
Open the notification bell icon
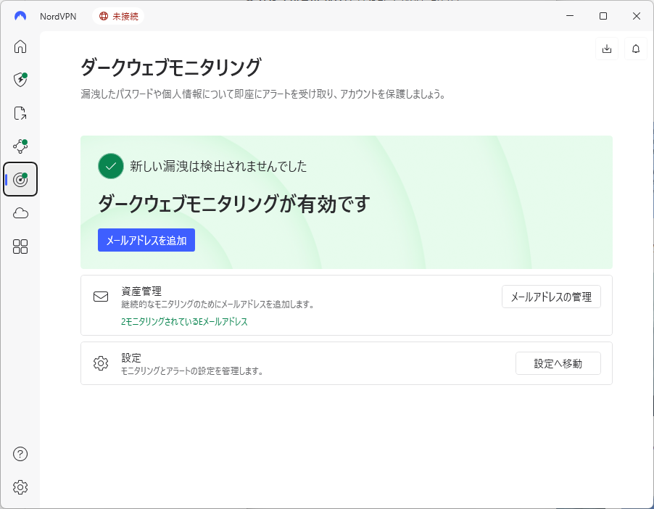[x=635, y=49]
